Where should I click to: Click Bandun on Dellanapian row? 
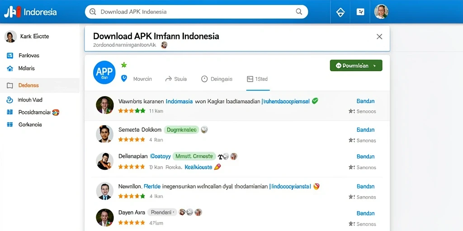coord(365,157)
